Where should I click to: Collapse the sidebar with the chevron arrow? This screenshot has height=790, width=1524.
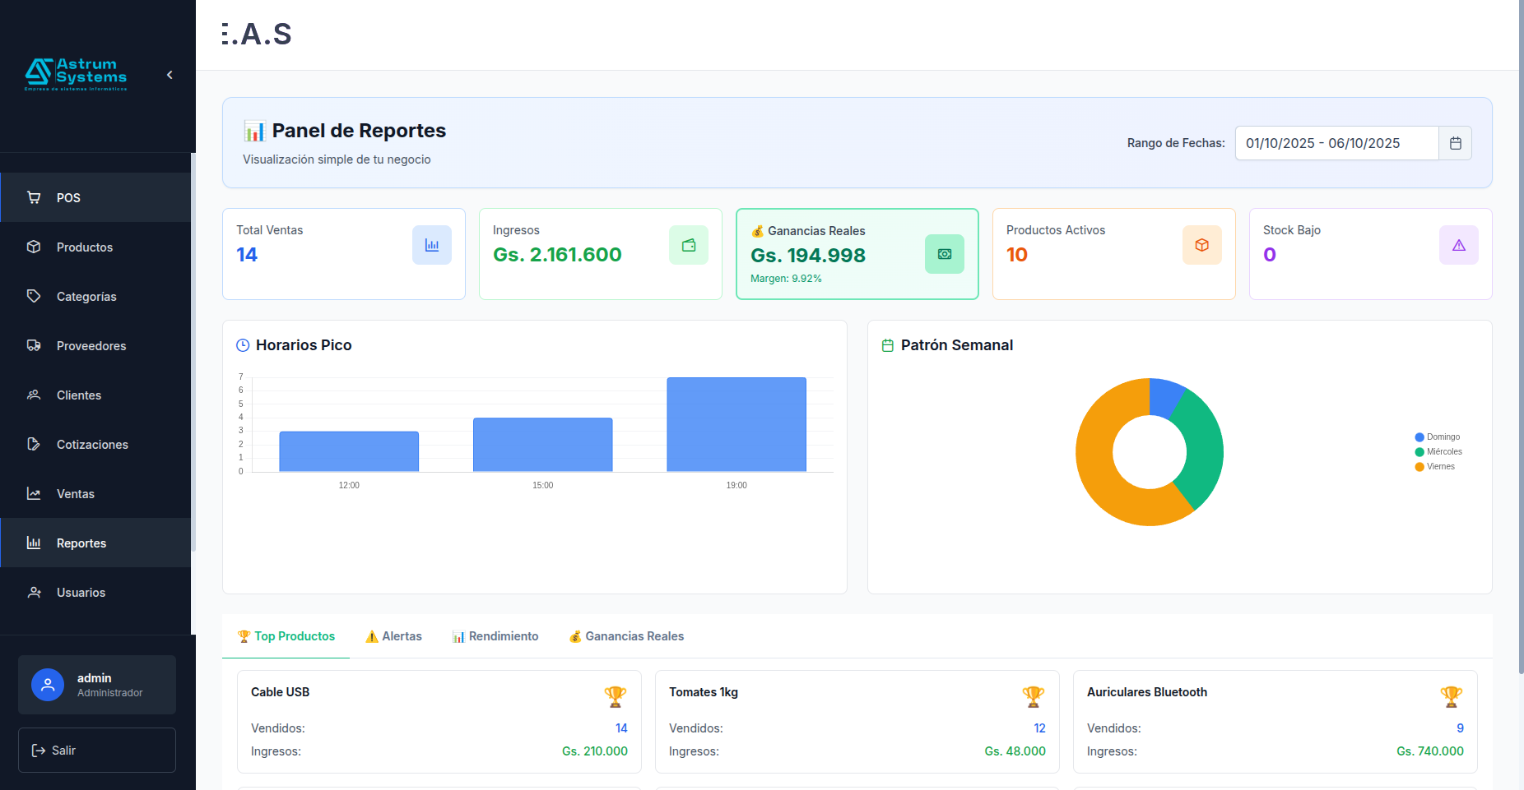170,75
